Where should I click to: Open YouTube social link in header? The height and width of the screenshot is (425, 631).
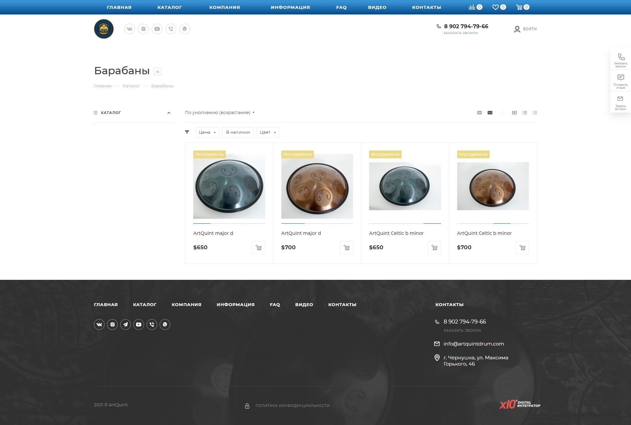tap(157, 29)
